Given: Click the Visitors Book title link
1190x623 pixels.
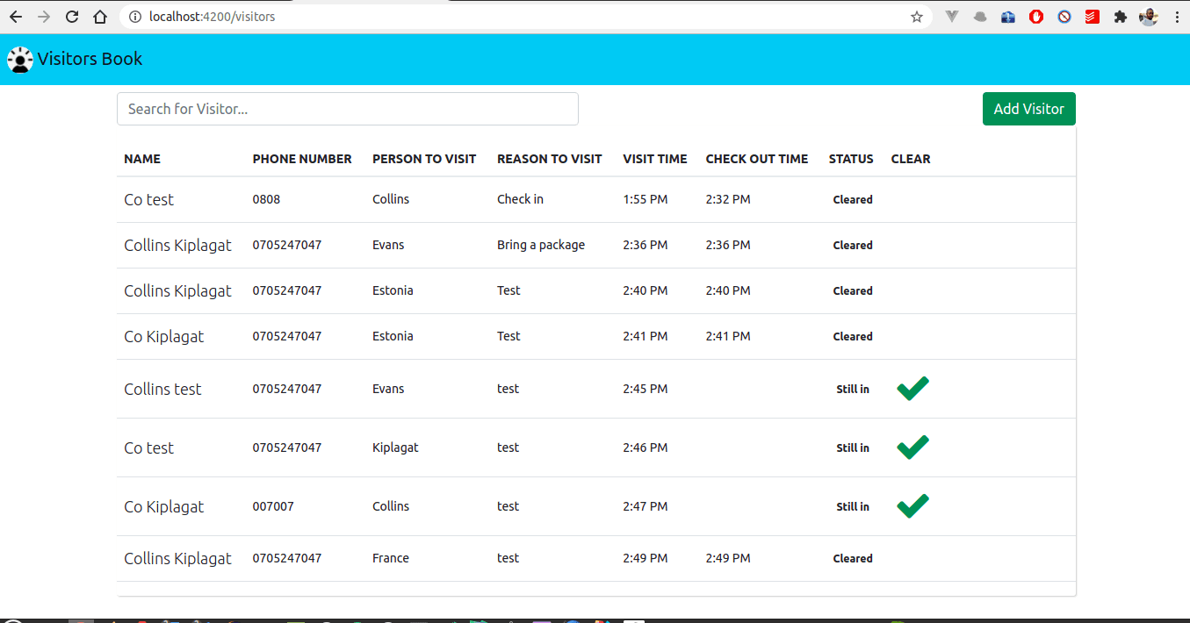Looking at the screenshot, I should [x=90, y=59].
